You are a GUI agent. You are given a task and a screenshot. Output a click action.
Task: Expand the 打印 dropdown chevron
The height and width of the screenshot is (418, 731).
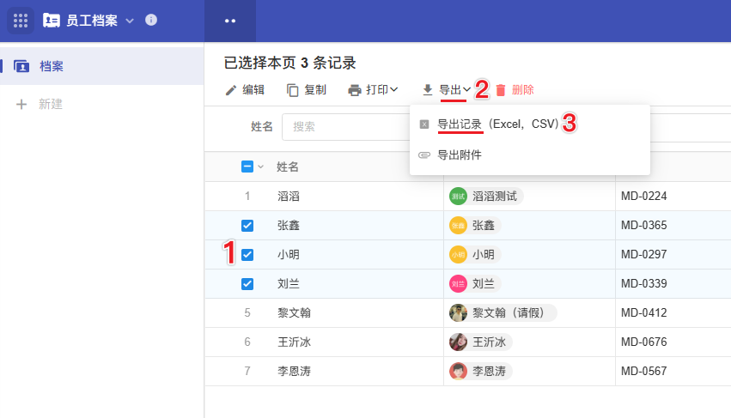coord(394,89)
